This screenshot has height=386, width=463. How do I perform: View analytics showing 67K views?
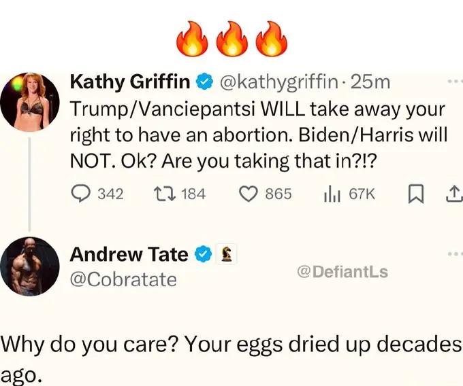click(331, 194)
